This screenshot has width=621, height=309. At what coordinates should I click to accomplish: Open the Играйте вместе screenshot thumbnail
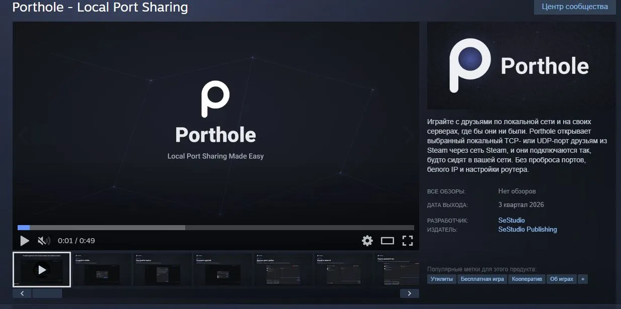click(x=344, y=270)
